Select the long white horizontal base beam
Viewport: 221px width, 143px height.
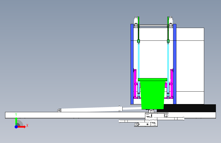click(75, 115)
